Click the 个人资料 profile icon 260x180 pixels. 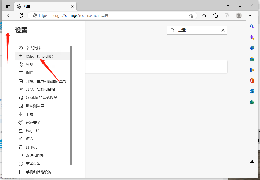20,48
